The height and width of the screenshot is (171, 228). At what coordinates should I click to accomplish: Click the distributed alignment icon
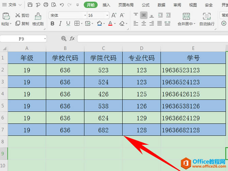tap(167, 23)
